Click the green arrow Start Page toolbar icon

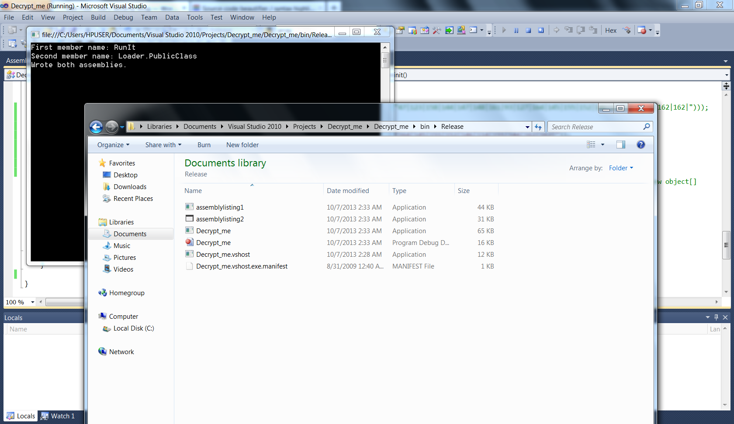pos(449,31)
